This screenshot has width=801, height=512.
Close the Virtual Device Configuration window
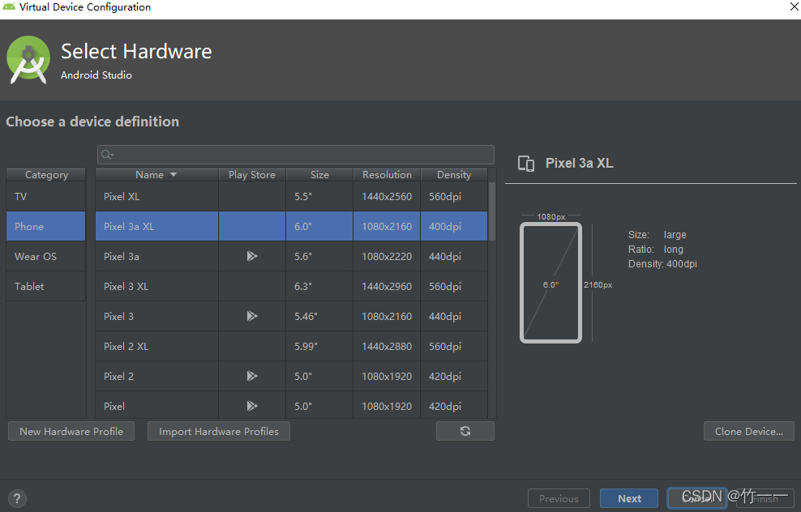pos(794,6)
